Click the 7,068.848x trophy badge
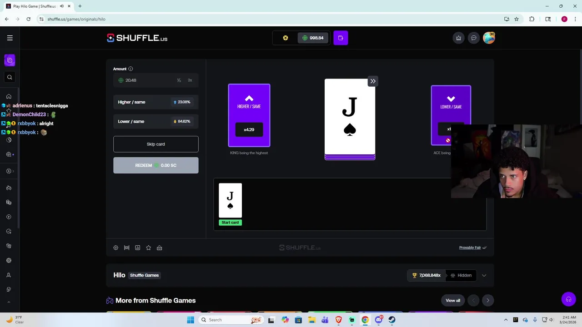The width and height of the screenshot is (582, 327). (426, 275)
